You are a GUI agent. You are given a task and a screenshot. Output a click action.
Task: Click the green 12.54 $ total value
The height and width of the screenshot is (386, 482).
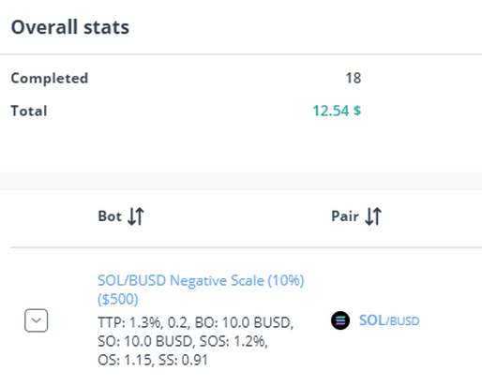pos(337,111)
